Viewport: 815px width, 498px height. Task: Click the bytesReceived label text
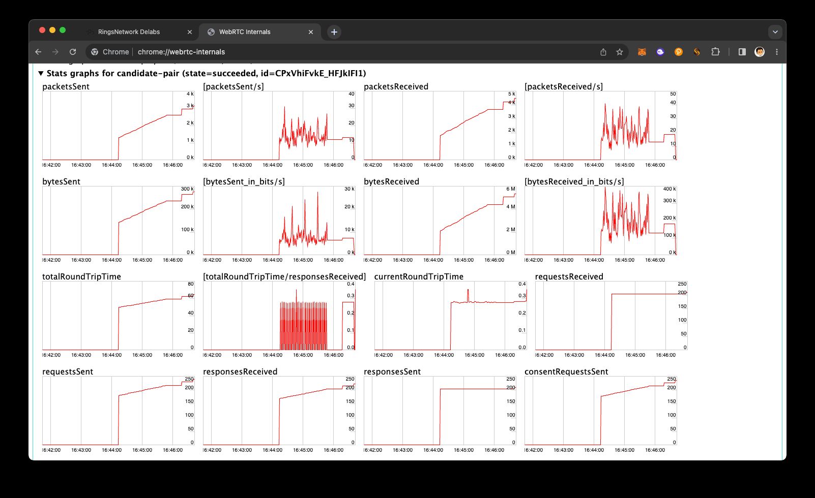[x=391, y=181]
